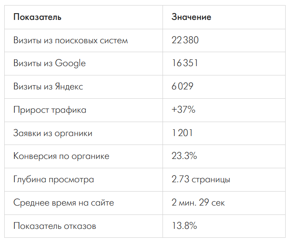The height and width of the screenshot is (242, 289).
Task: Click the value 6 029
Action: [182, 87]
